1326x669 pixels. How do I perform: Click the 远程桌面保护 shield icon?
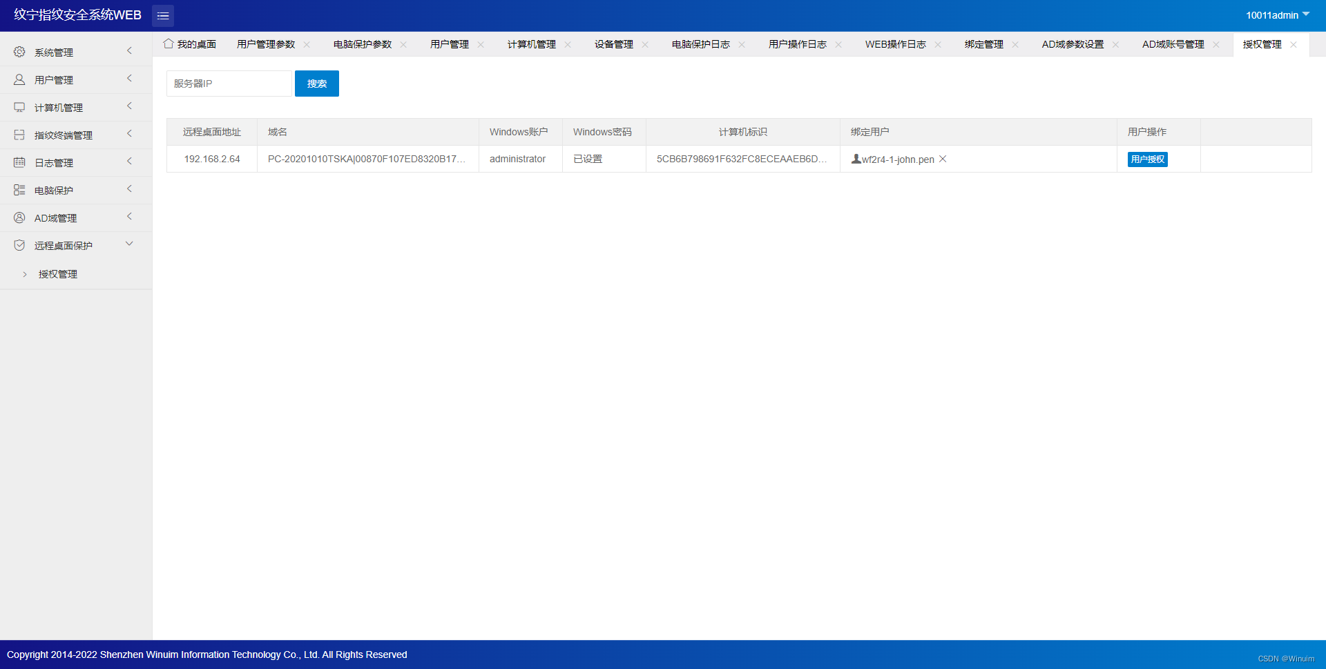[x=19, y=245]
